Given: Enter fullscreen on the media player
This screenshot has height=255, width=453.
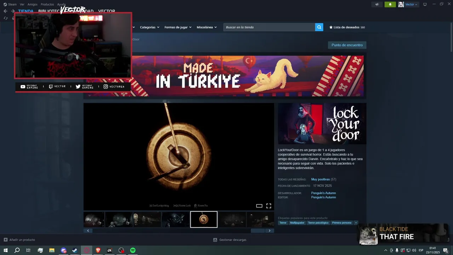Looking at the screenshot, I should tap(269, 206).
